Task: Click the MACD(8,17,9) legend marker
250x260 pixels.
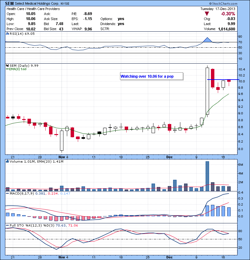Action: click(x=7, y=194)
